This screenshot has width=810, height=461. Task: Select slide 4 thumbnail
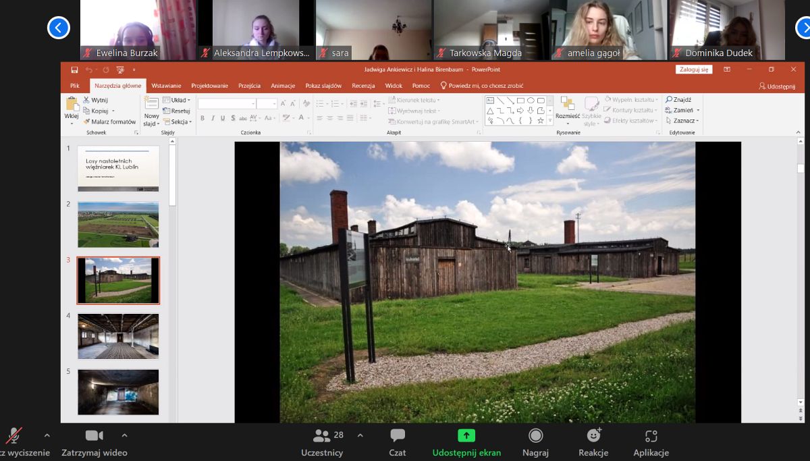click(118, 336)
